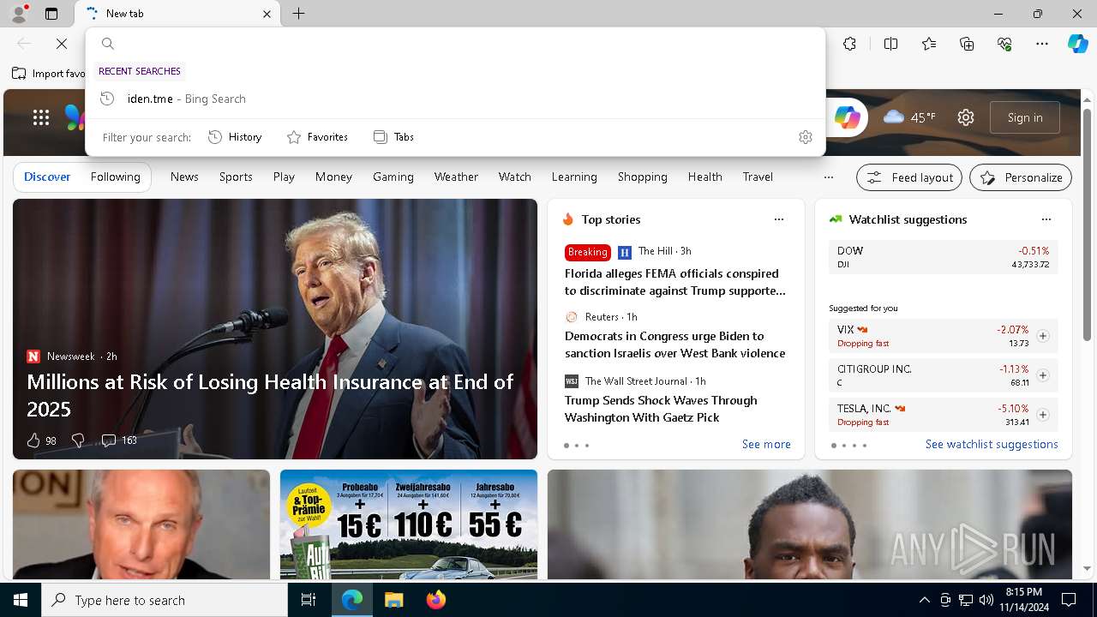Image resolution: width=1097 pixels, height=617 pixels.
Task: Dislike the Health Insurance story
Action: [x=78, y=440]
